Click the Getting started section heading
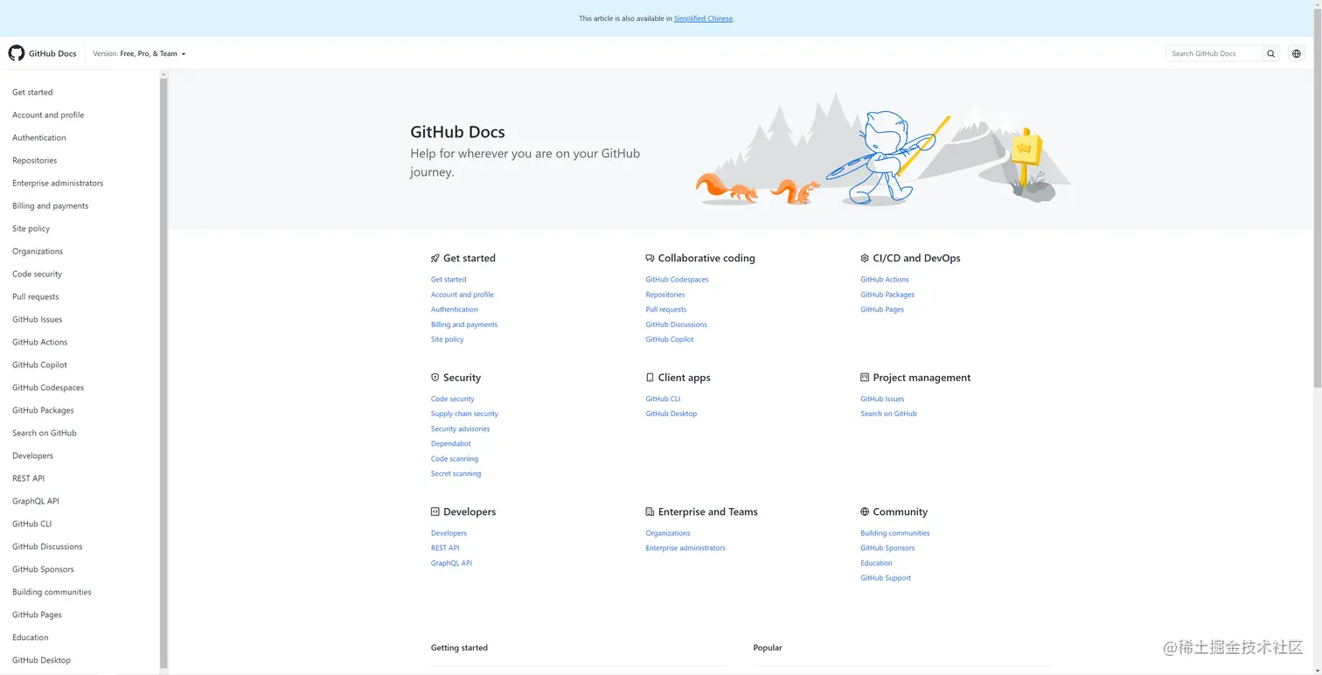The width and height of the screenshot is (1322, 675). (x=459, y=648)
